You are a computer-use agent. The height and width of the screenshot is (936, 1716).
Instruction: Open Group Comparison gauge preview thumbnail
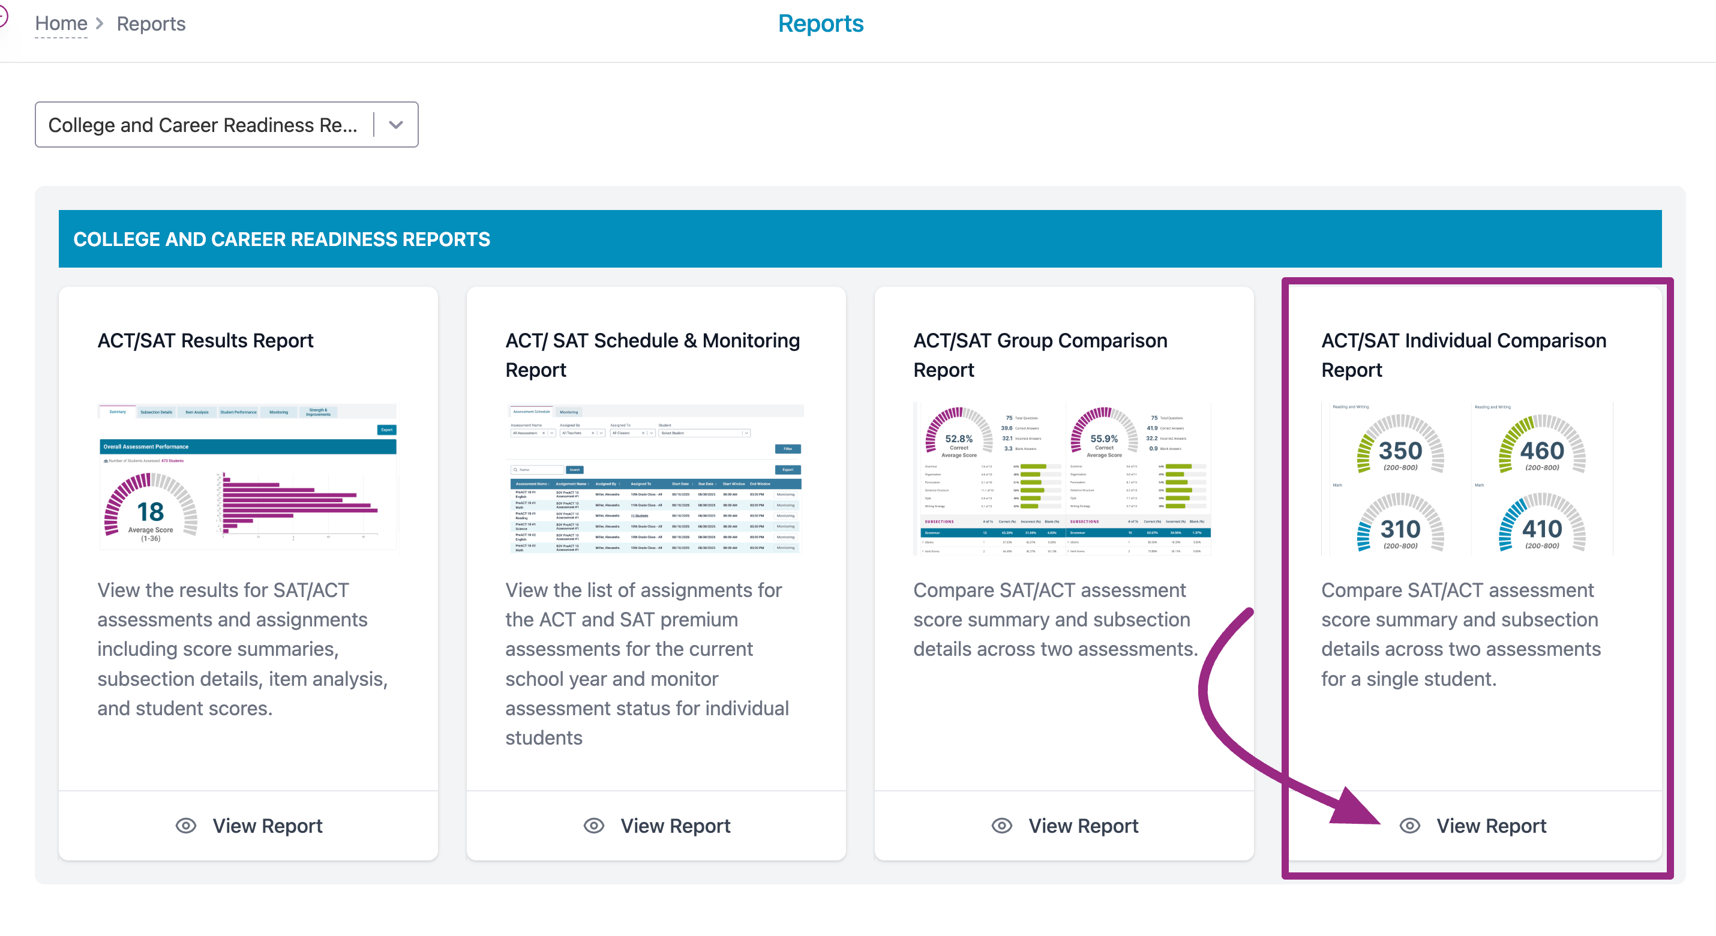click(1063, 477)
